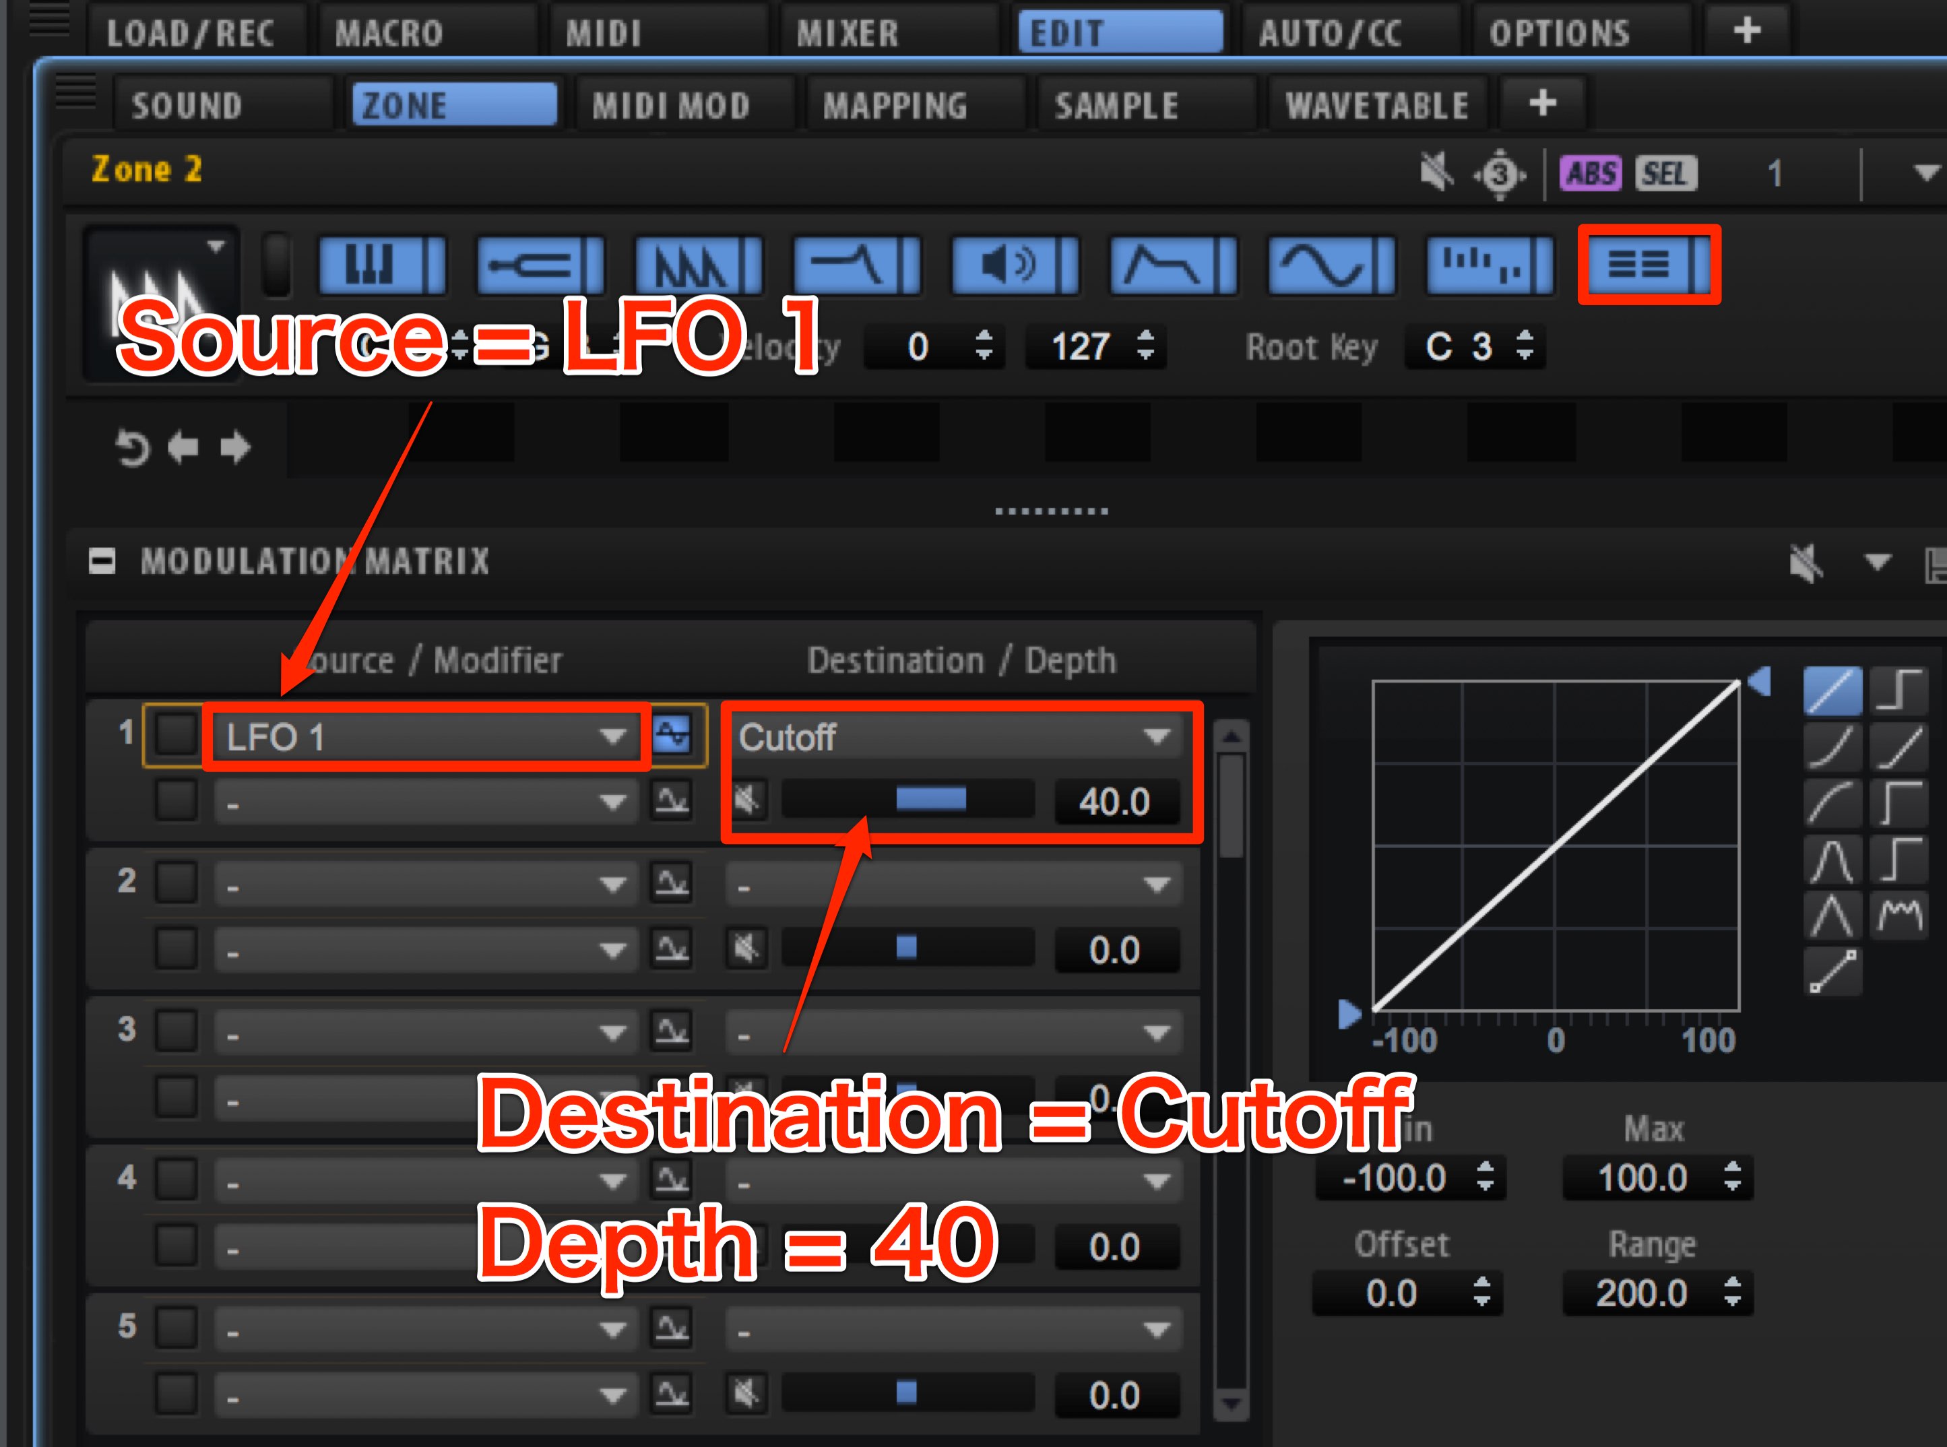Screen dimensions: 1947x1447
Task: Toggle row 5 source checkbox
Action: point(176,1328)
